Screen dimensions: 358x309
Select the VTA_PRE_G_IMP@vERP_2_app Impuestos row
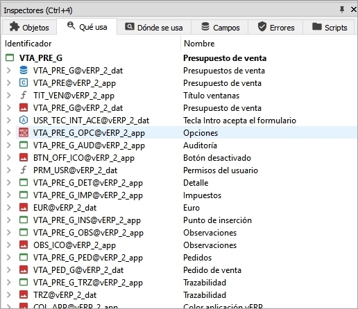(179, 195)
